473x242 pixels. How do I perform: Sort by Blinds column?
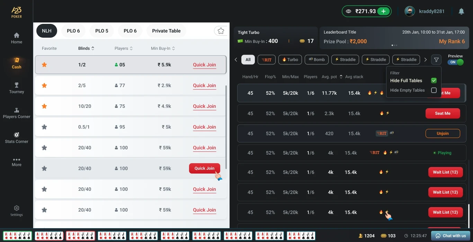(x=86, y=48)
